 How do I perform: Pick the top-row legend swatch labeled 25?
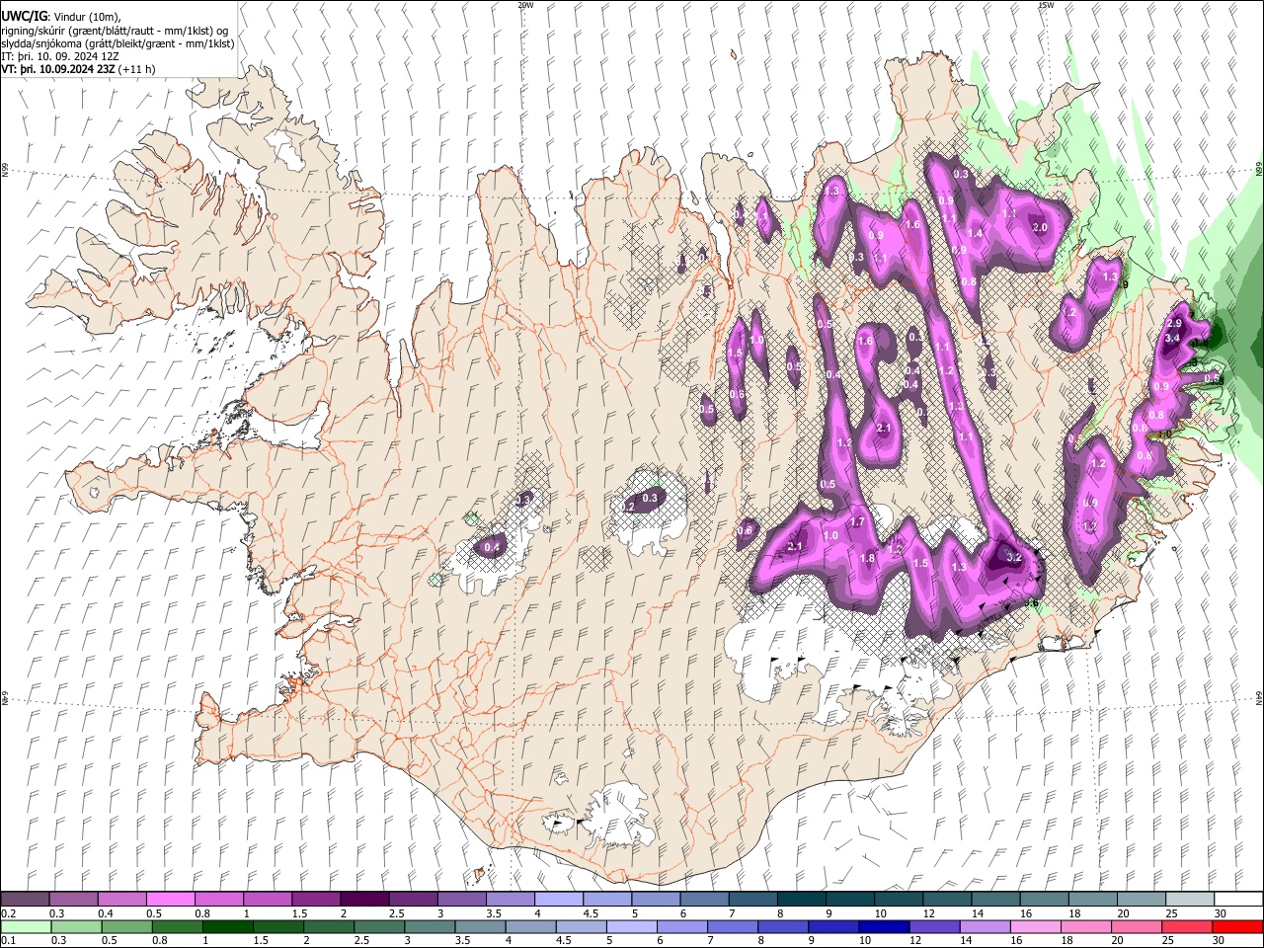[x=1189, y=900]
